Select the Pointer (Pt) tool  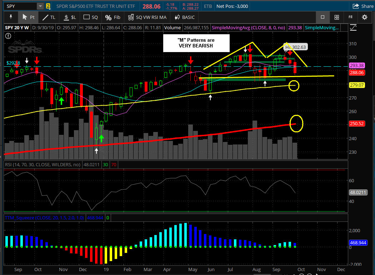pyautogui.click(x=29, y=17)
